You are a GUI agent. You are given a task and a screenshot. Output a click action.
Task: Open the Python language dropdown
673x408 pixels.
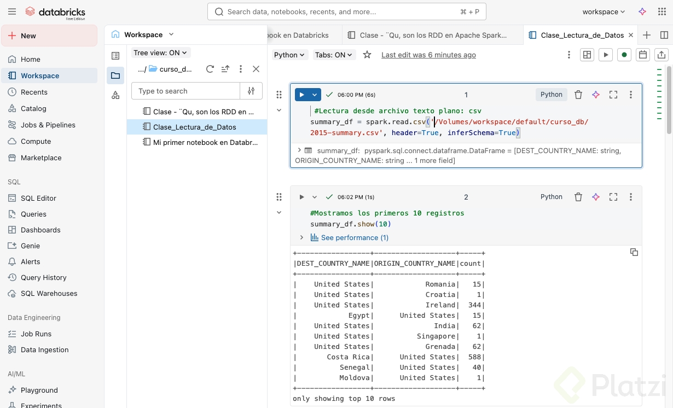coord(289,55)
